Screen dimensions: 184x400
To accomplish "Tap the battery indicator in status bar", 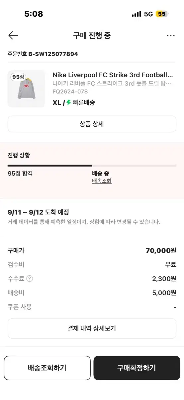I will tap(162, 14).
